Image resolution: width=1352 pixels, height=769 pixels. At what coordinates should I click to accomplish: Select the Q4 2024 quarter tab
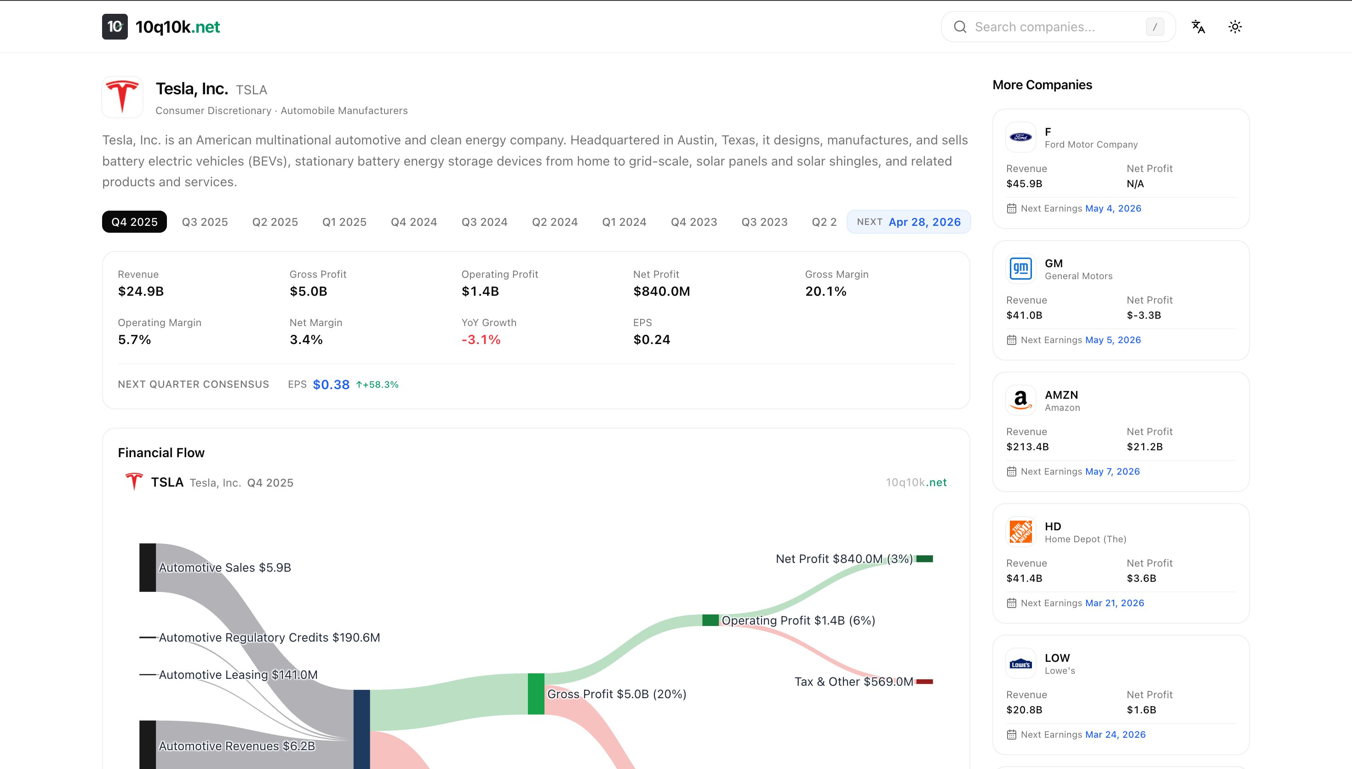[414, 222]
